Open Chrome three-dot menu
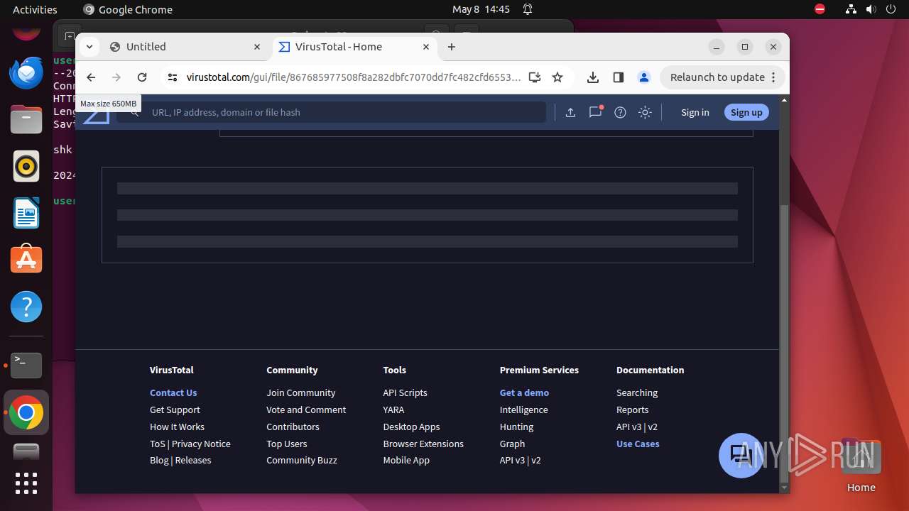909x511 pixels. coord(773,77)
